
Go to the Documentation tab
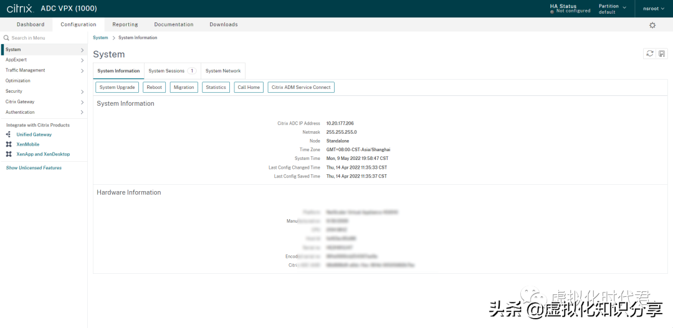pyautogui.click(x=174, y=24)
